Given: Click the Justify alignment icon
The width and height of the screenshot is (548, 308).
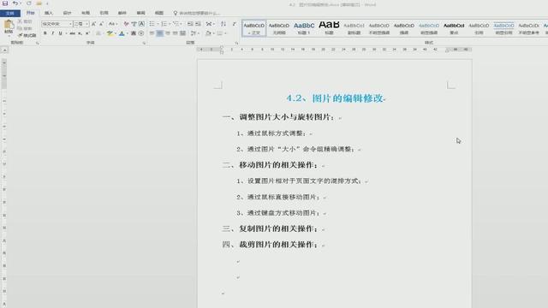Looking at the screenshot, I should (x=175, y=33).
